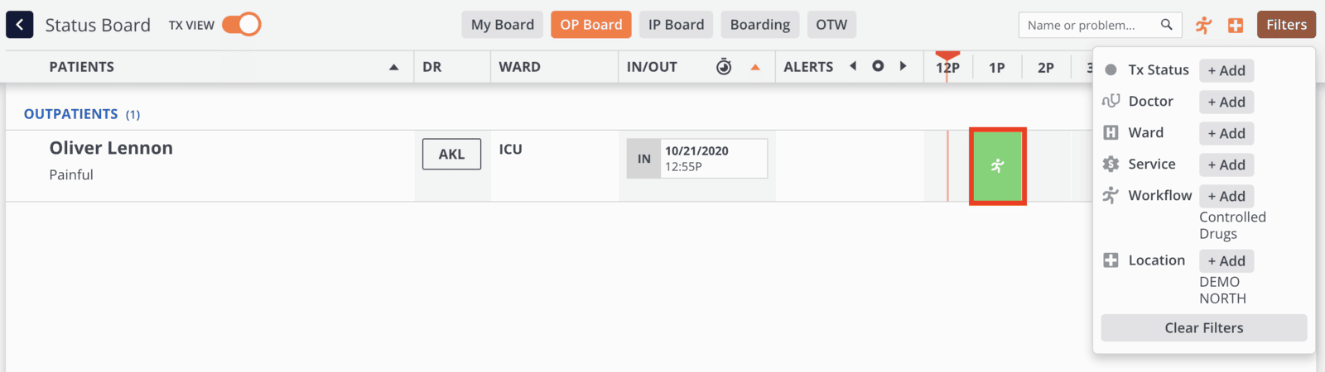Toggle the TX VIEW switch
This screenshot has height=372, width=1325.
click(x=241, y=25)
